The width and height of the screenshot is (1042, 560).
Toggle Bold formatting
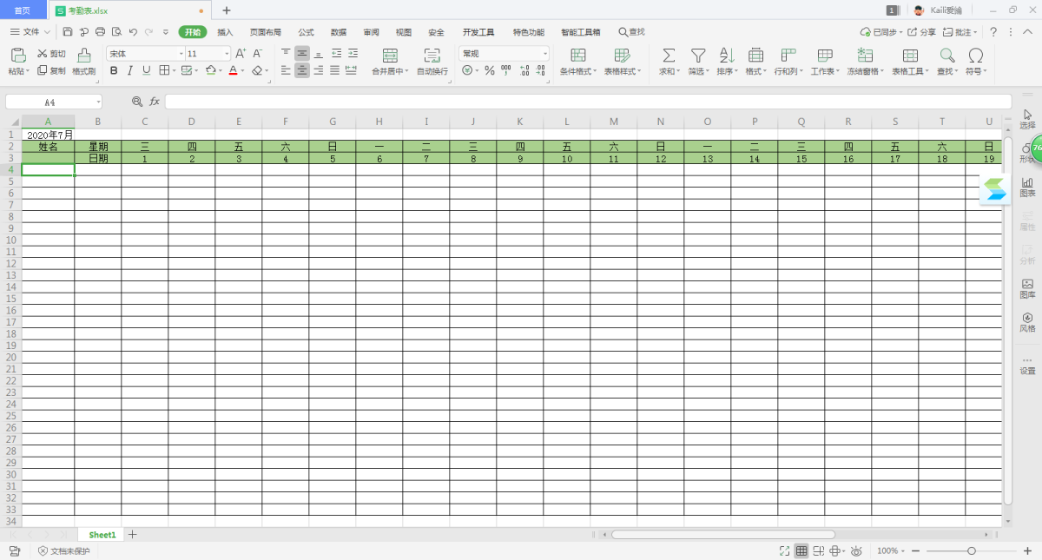[114, 70]
